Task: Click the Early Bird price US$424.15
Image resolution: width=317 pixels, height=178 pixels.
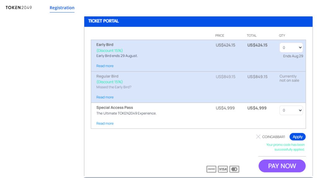Action: (225, 45)
